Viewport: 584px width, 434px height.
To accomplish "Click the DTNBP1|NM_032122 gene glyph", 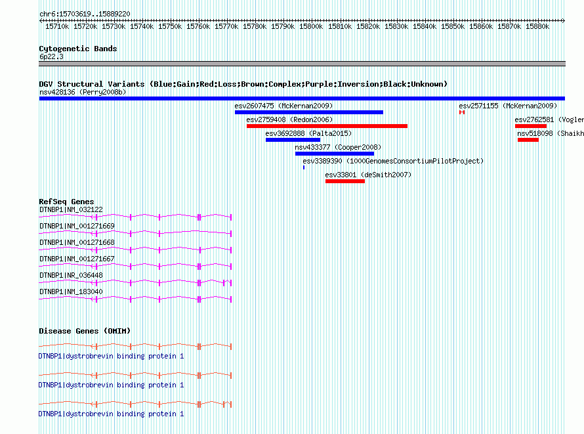I will point(135,217).
